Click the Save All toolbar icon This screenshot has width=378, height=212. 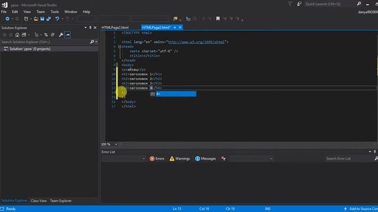(48, 19)
